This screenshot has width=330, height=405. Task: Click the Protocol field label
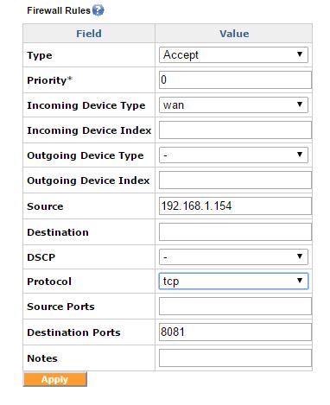click(49, 282)
